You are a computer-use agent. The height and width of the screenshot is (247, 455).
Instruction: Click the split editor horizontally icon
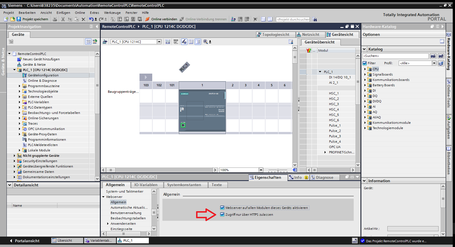[263, 19]
